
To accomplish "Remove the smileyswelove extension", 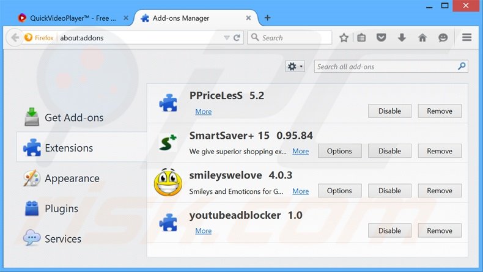I will pos(440,191).
